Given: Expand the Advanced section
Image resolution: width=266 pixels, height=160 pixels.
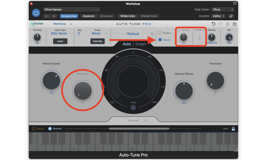Looking at the screenshot, I should point(138,120).
